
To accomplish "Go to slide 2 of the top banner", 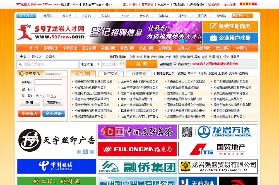I will 186,41.
